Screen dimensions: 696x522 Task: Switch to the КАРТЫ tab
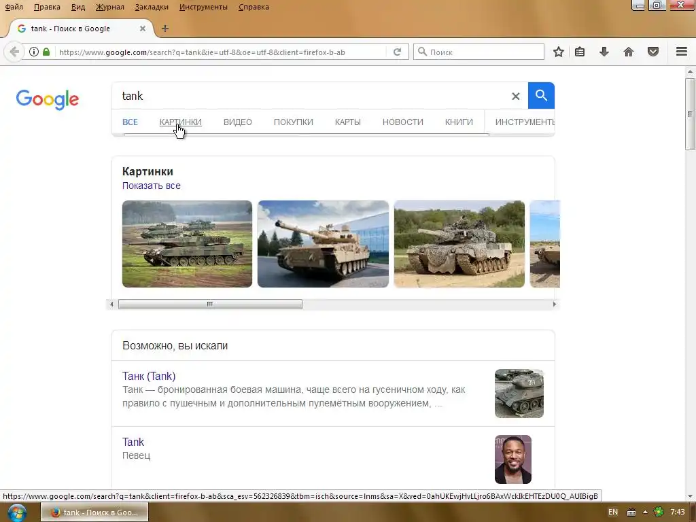347,122
